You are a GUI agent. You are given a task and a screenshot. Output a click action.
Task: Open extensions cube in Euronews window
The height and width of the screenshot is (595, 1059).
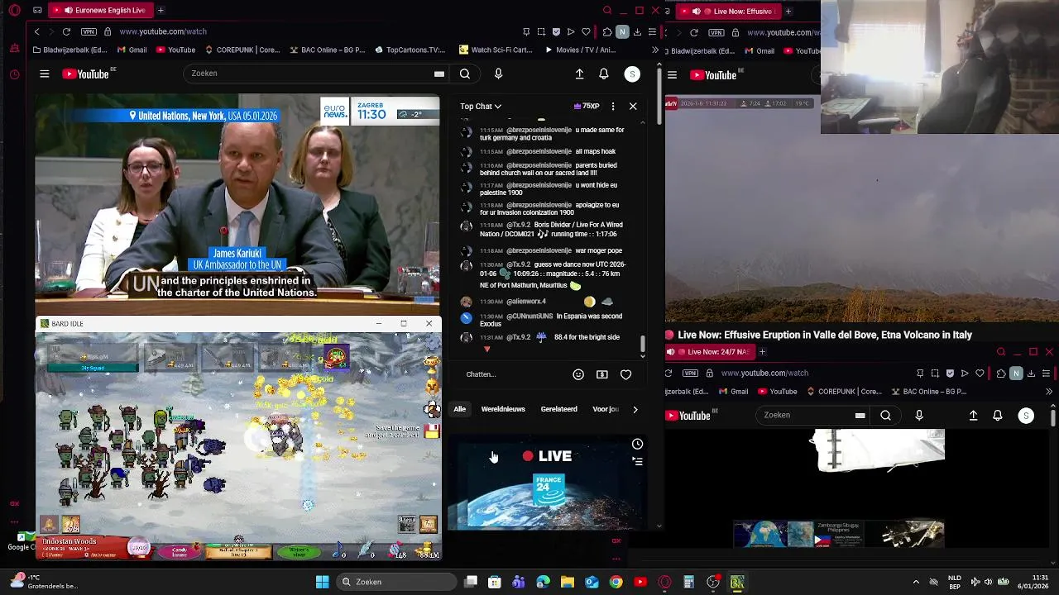click(607, 31)
